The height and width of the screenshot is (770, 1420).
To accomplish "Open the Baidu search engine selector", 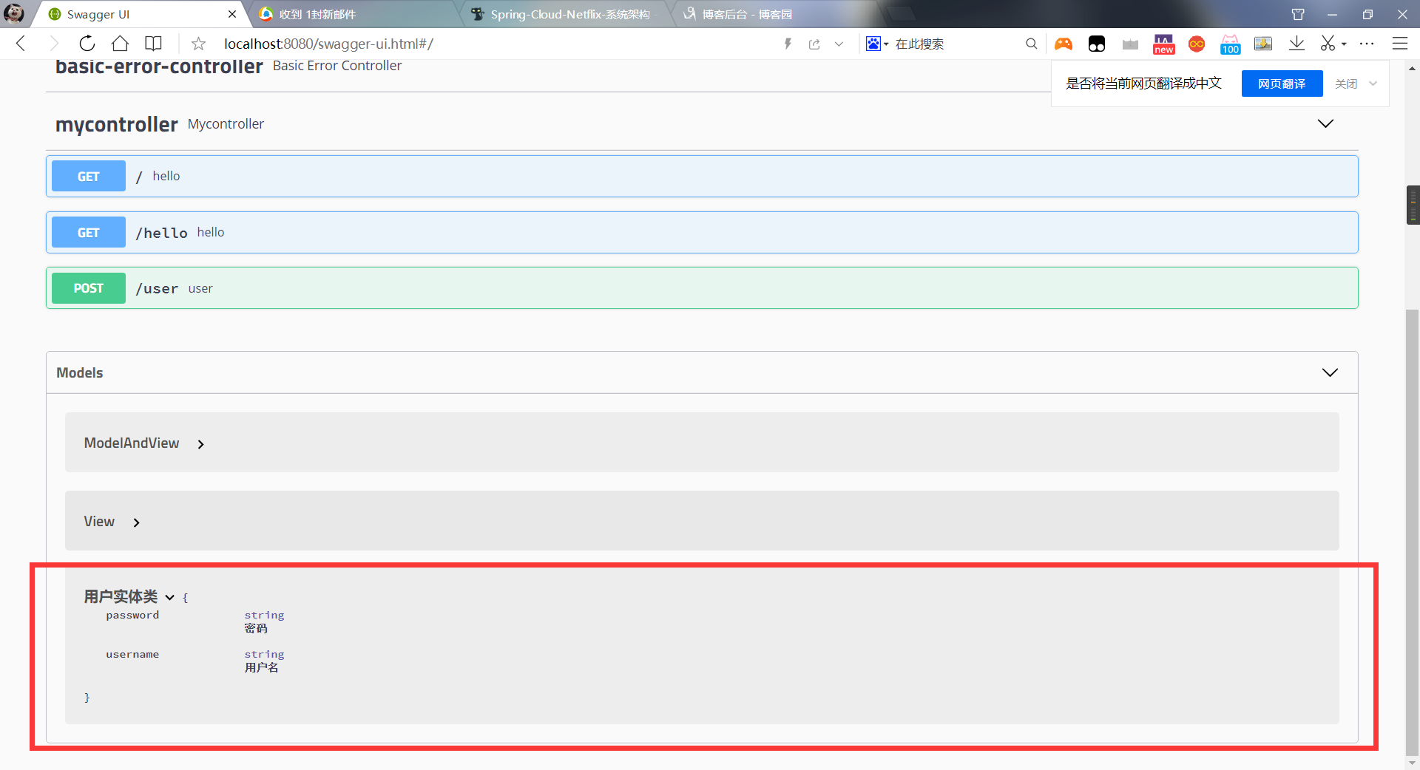I will pos(877,44).
